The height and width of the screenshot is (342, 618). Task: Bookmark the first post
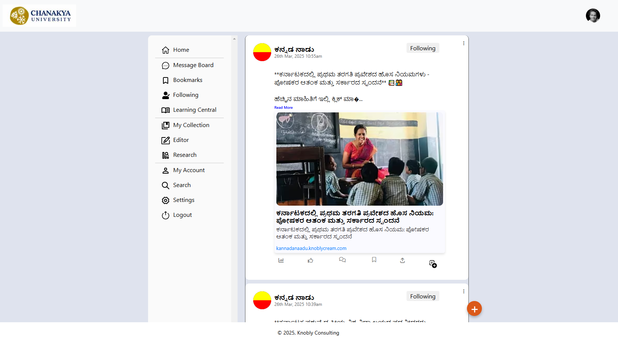[x=374, y=260]
